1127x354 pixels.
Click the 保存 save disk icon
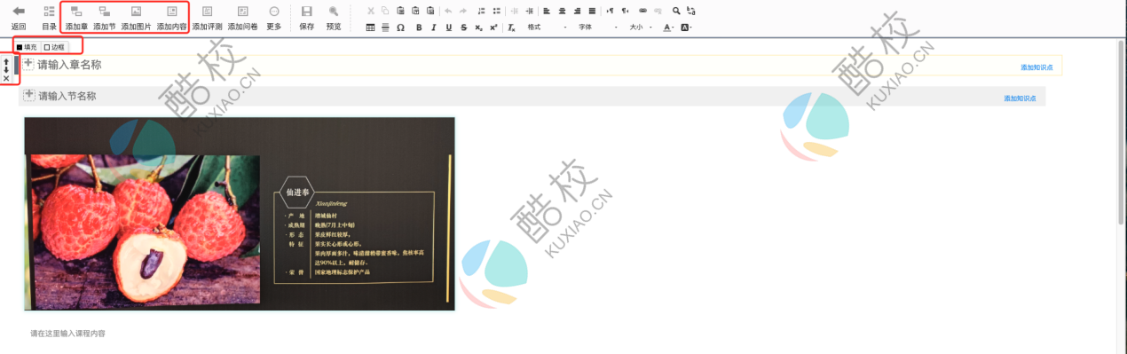tap(306, 12)
